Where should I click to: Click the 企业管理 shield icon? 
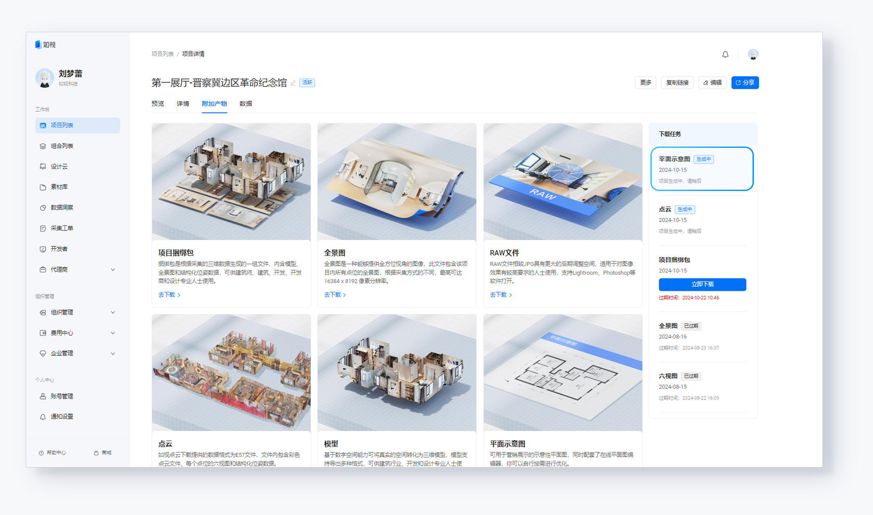click(43, 353)
